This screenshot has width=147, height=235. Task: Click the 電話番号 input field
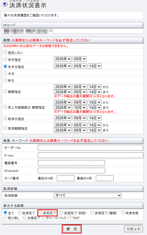[x=71, y=163]
